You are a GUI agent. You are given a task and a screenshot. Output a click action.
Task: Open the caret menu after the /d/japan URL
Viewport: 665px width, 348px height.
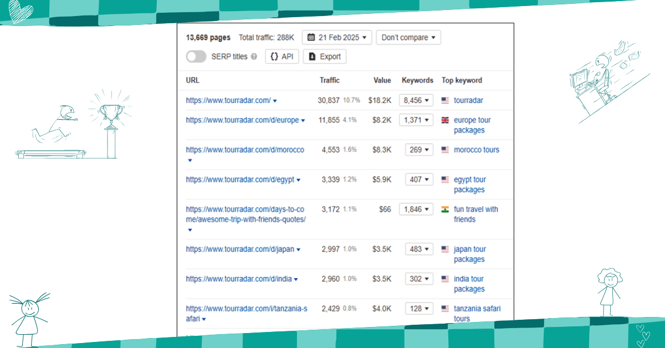298,250
